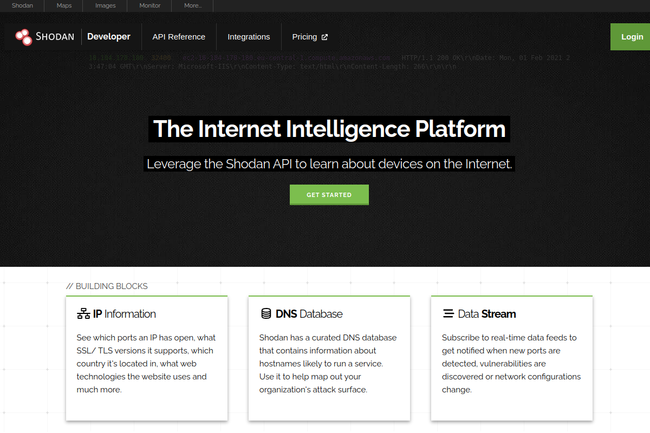This screenshot has height=433, width=650.
Task: Click the IP Information network icon
Action: (83, 314)
